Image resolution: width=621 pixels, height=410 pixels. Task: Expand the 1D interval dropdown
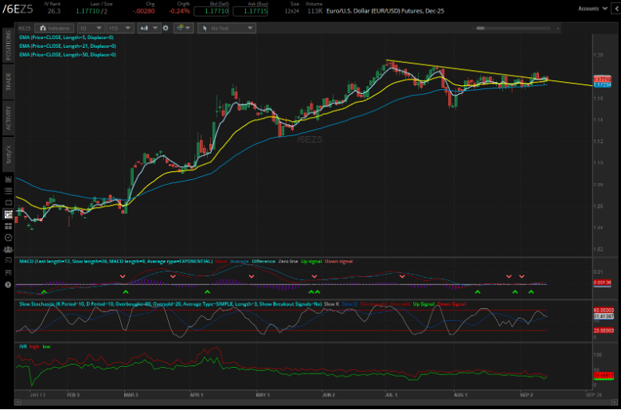point(94,27)
